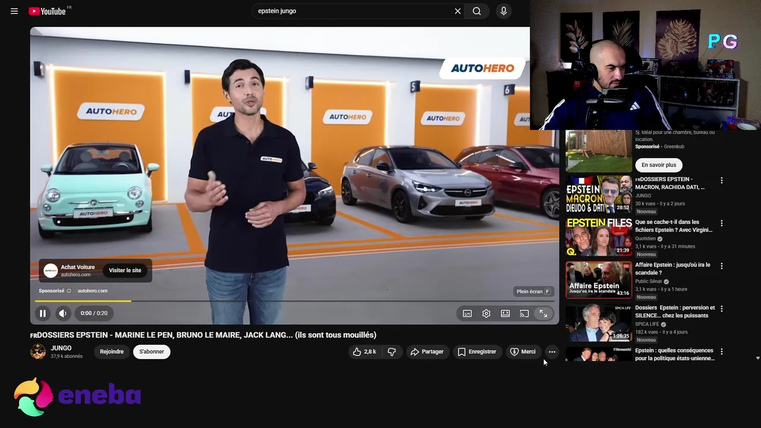The image size is (761, 428).
Task: Pause the video playback
Action: 43,313
